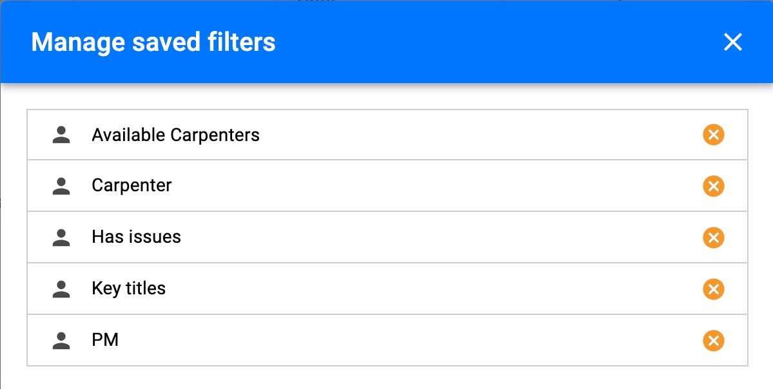
Task: Delete the PM saved filter
Action: (x=713, y=340)
